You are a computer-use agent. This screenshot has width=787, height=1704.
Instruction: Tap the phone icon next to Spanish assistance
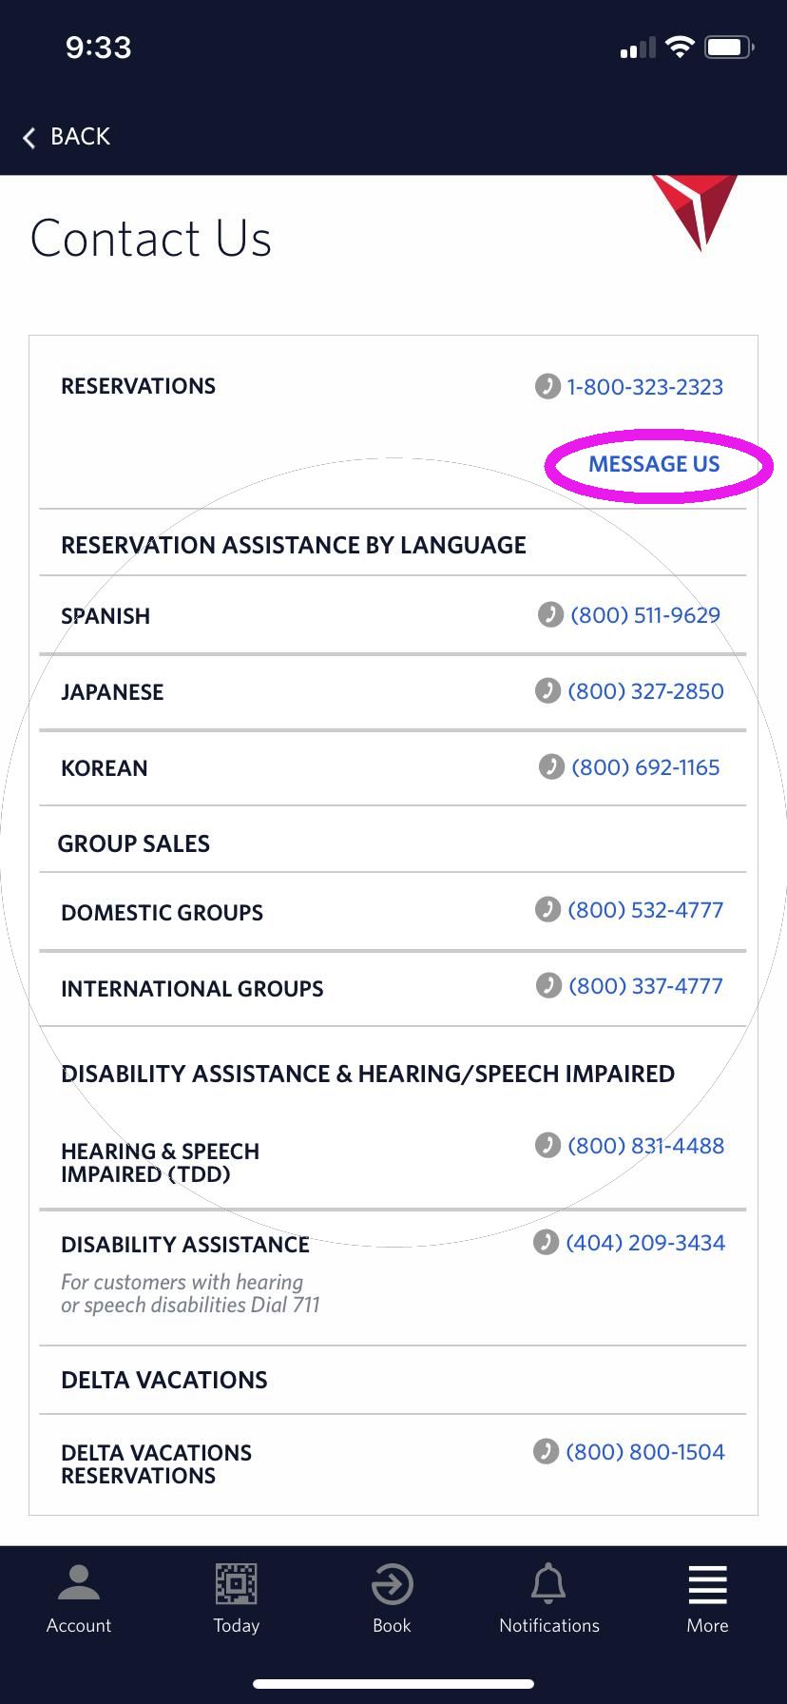coord(547,614)
